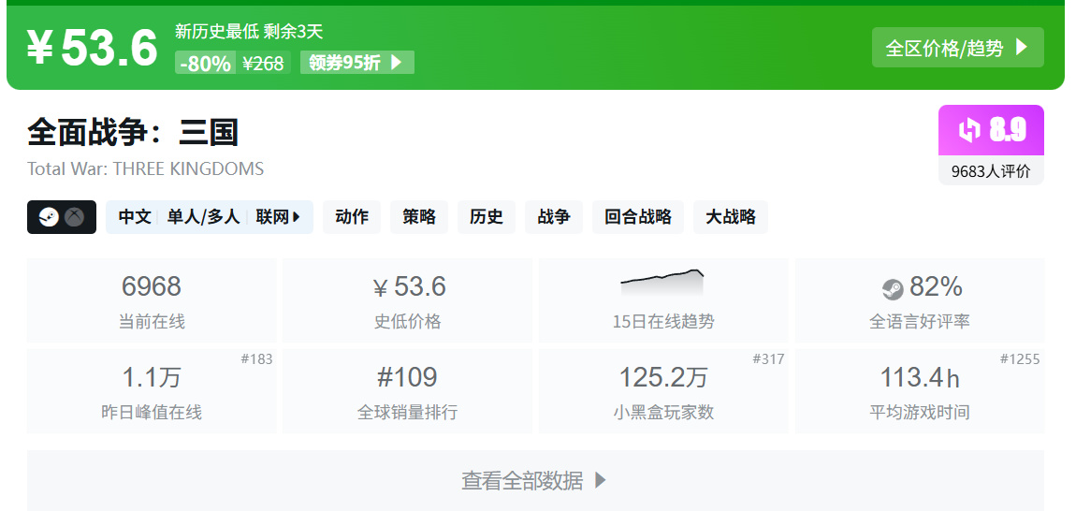The image size is (1076, 511).
Task: Click the #183 rank label
Action: click(x=256, y=359)
